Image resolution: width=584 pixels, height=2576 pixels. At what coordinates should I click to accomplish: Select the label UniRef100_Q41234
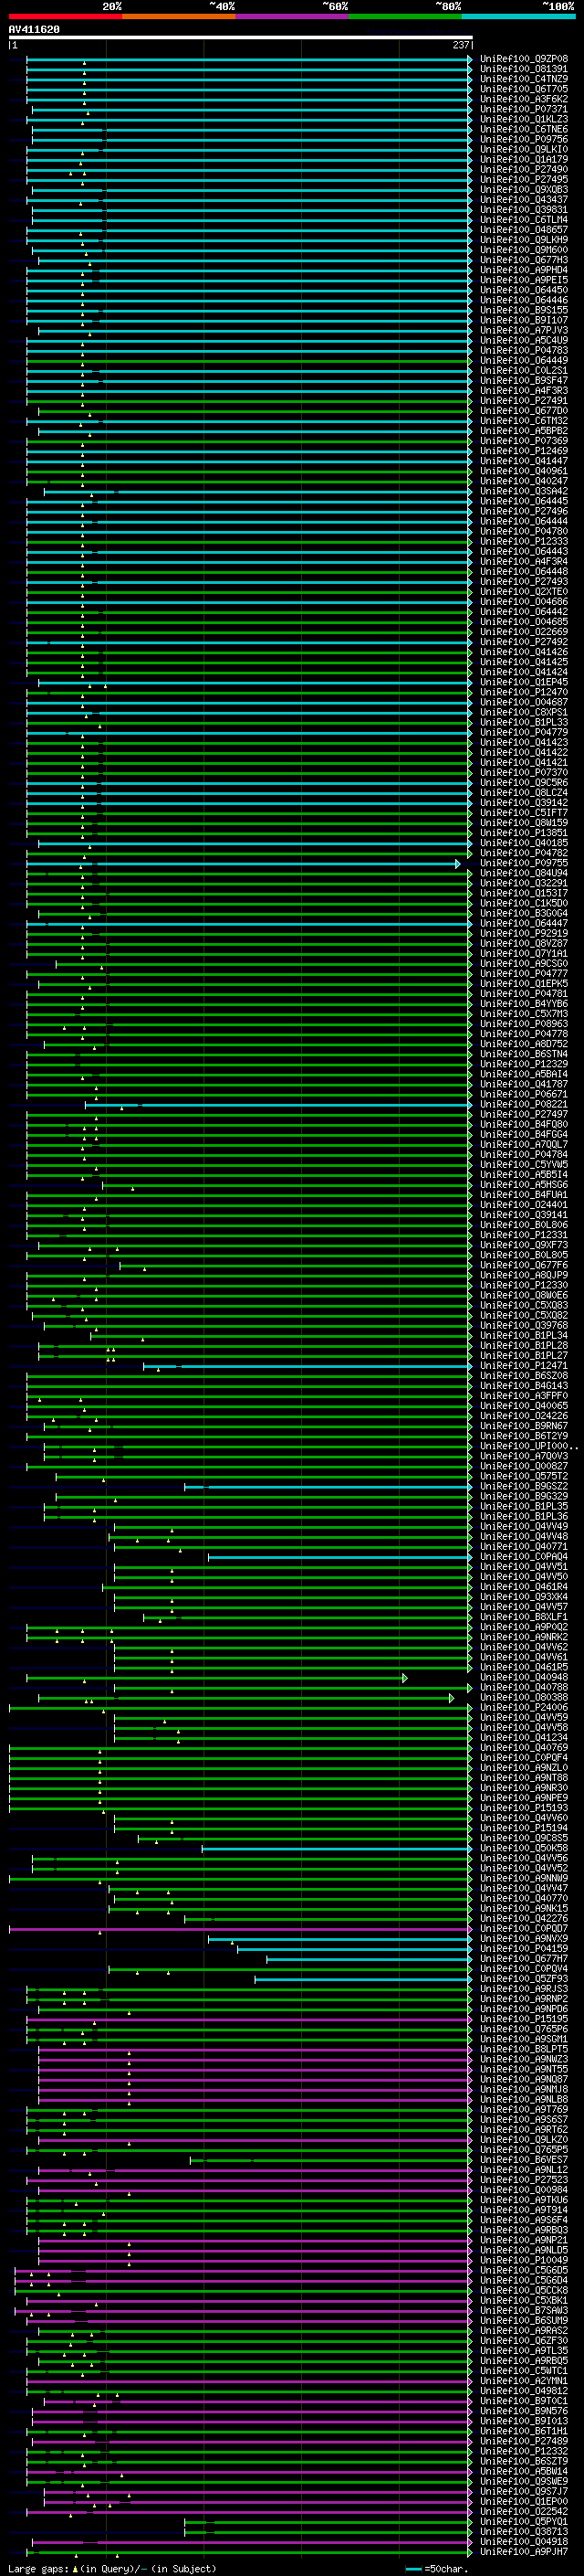[x=524, y=1738]
